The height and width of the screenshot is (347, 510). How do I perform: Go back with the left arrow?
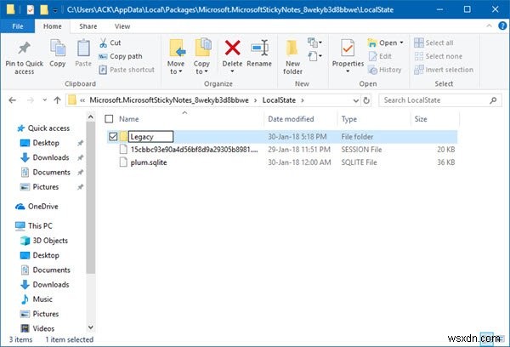pos(13,100)
